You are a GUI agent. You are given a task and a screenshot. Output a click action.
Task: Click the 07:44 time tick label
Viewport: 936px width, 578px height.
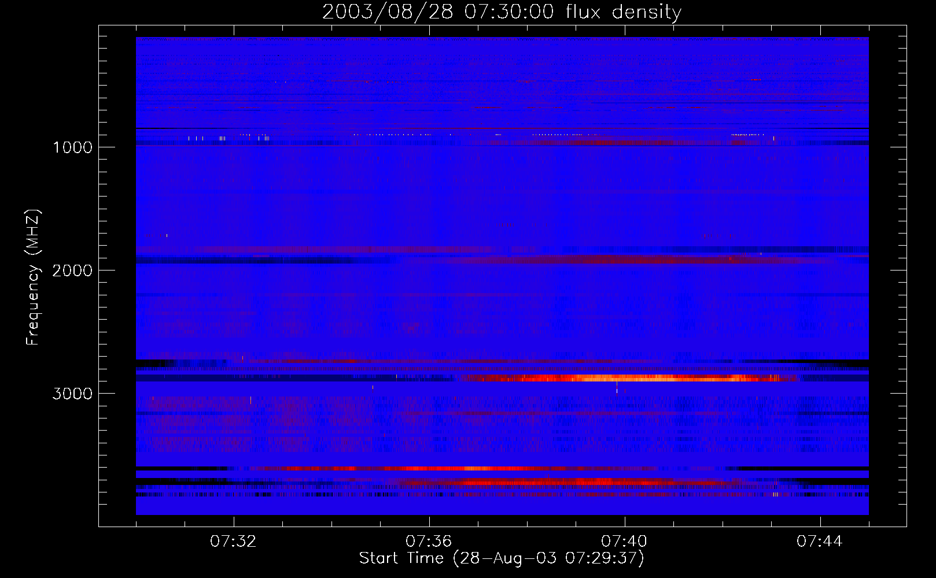pyautogui.click(x=820, y=542)
